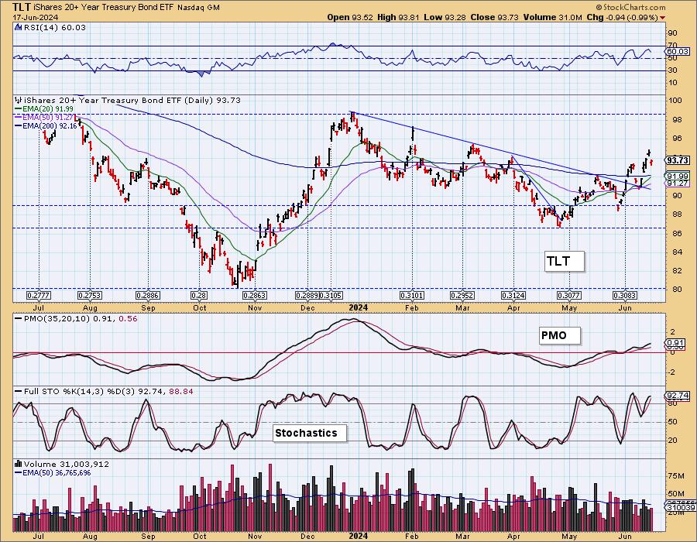Click the 0.3105 dividend marker

tap(331, 296)
